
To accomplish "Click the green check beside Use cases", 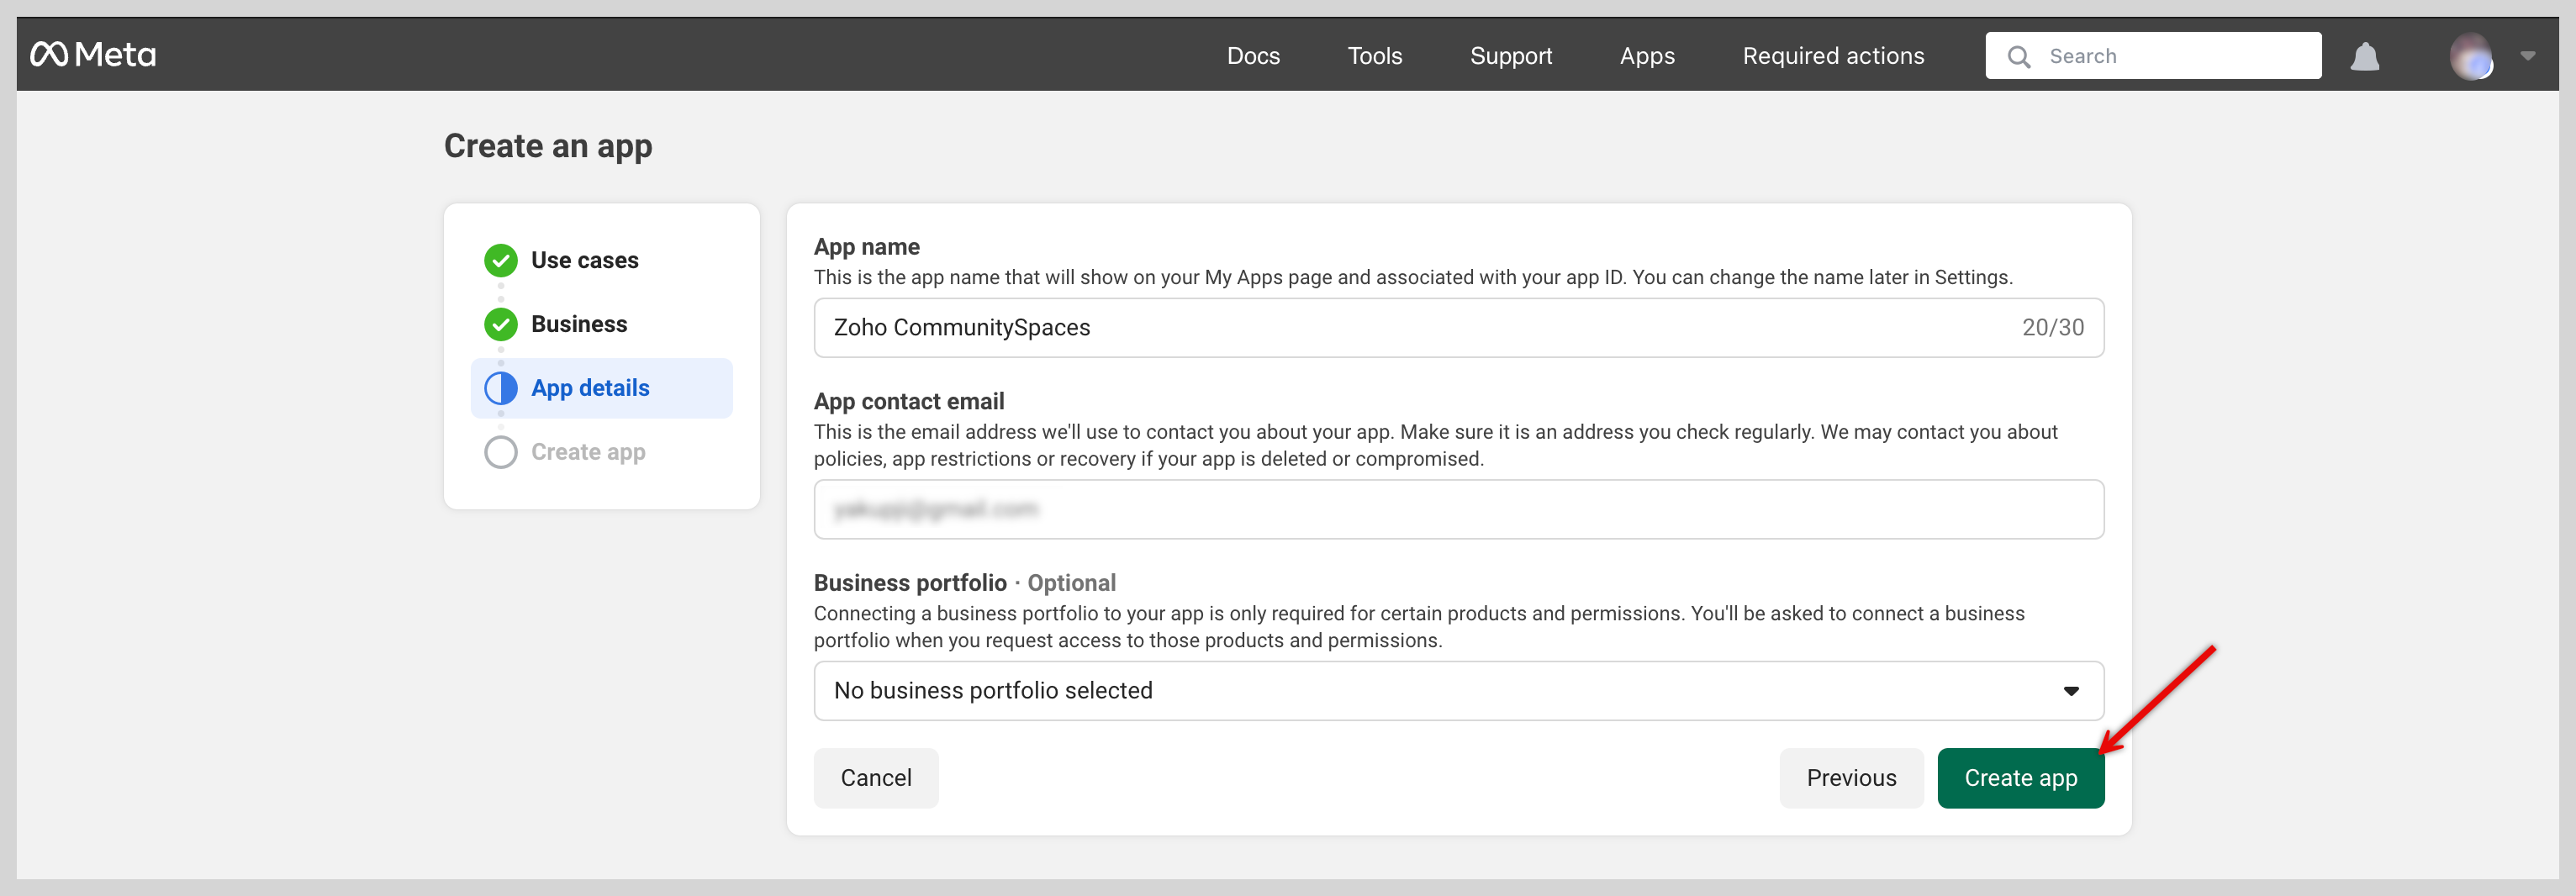I will pyautogui.click(x=501, y=260).
